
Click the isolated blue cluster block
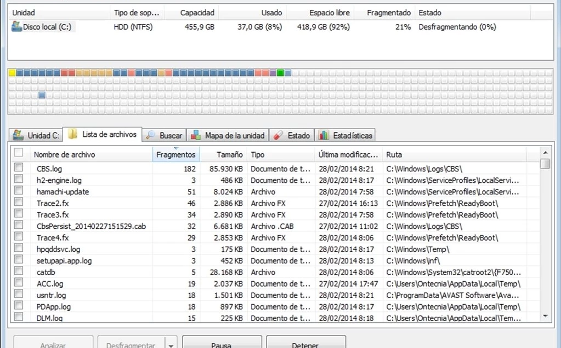coord(42,95)
